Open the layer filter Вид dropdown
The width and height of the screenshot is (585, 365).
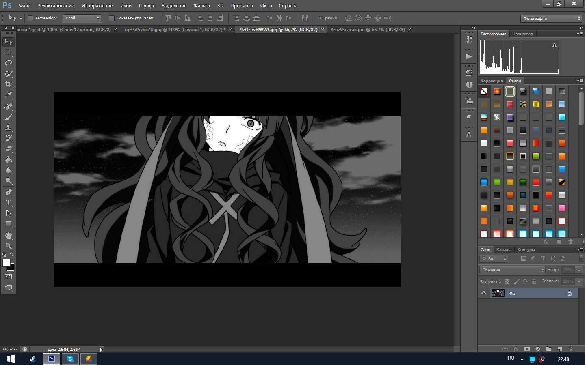(494, 259)
